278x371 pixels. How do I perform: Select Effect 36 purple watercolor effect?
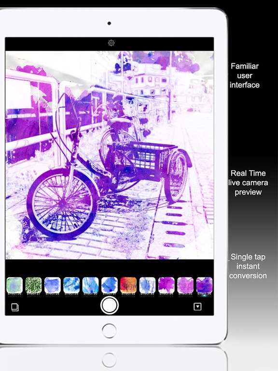click(x=205, y=285)
